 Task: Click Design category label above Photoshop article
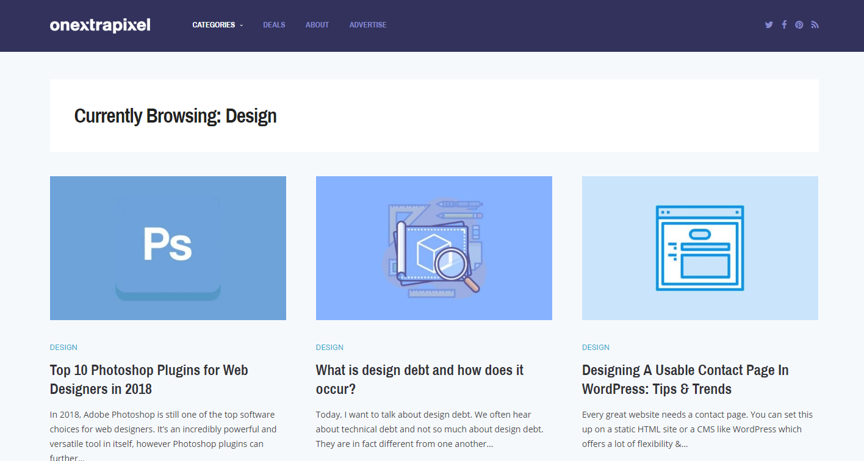(x=63, y=348)
